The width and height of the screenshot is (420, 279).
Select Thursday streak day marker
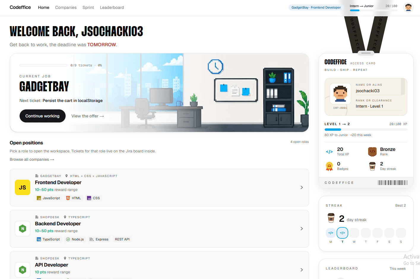(x=366, y=233)
